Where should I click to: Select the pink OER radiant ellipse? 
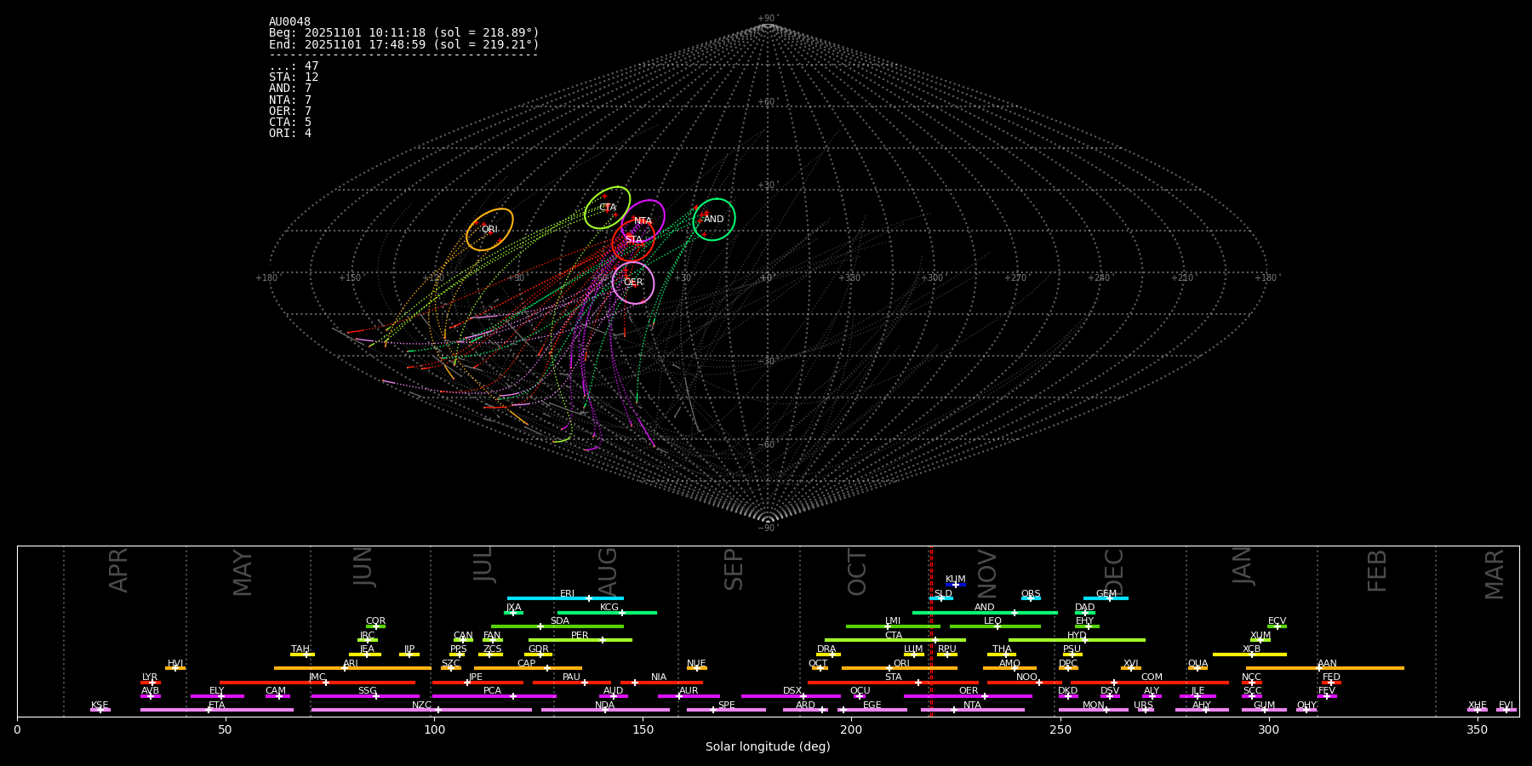click(633, 283)
